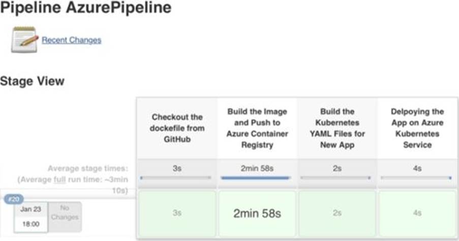Click the Average stage times label

(88, 168)
